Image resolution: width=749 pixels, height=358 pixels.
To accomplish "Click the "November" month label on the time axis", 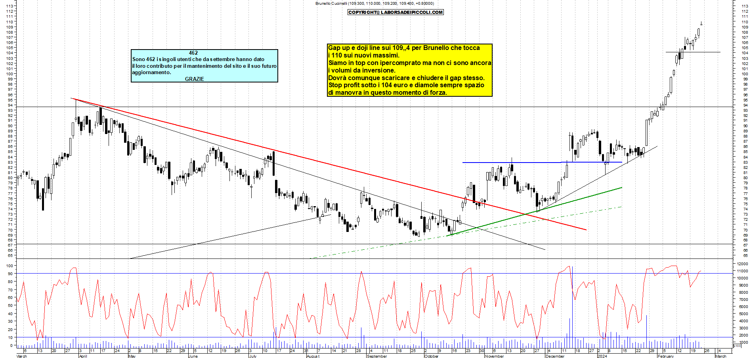I will (494, 356).
